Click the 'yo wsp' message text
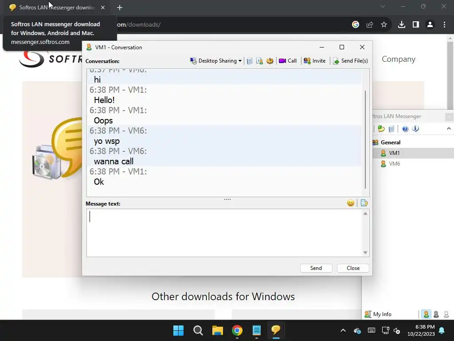The width and height of the screenshot is (454, 341). (x=106, y=141)
